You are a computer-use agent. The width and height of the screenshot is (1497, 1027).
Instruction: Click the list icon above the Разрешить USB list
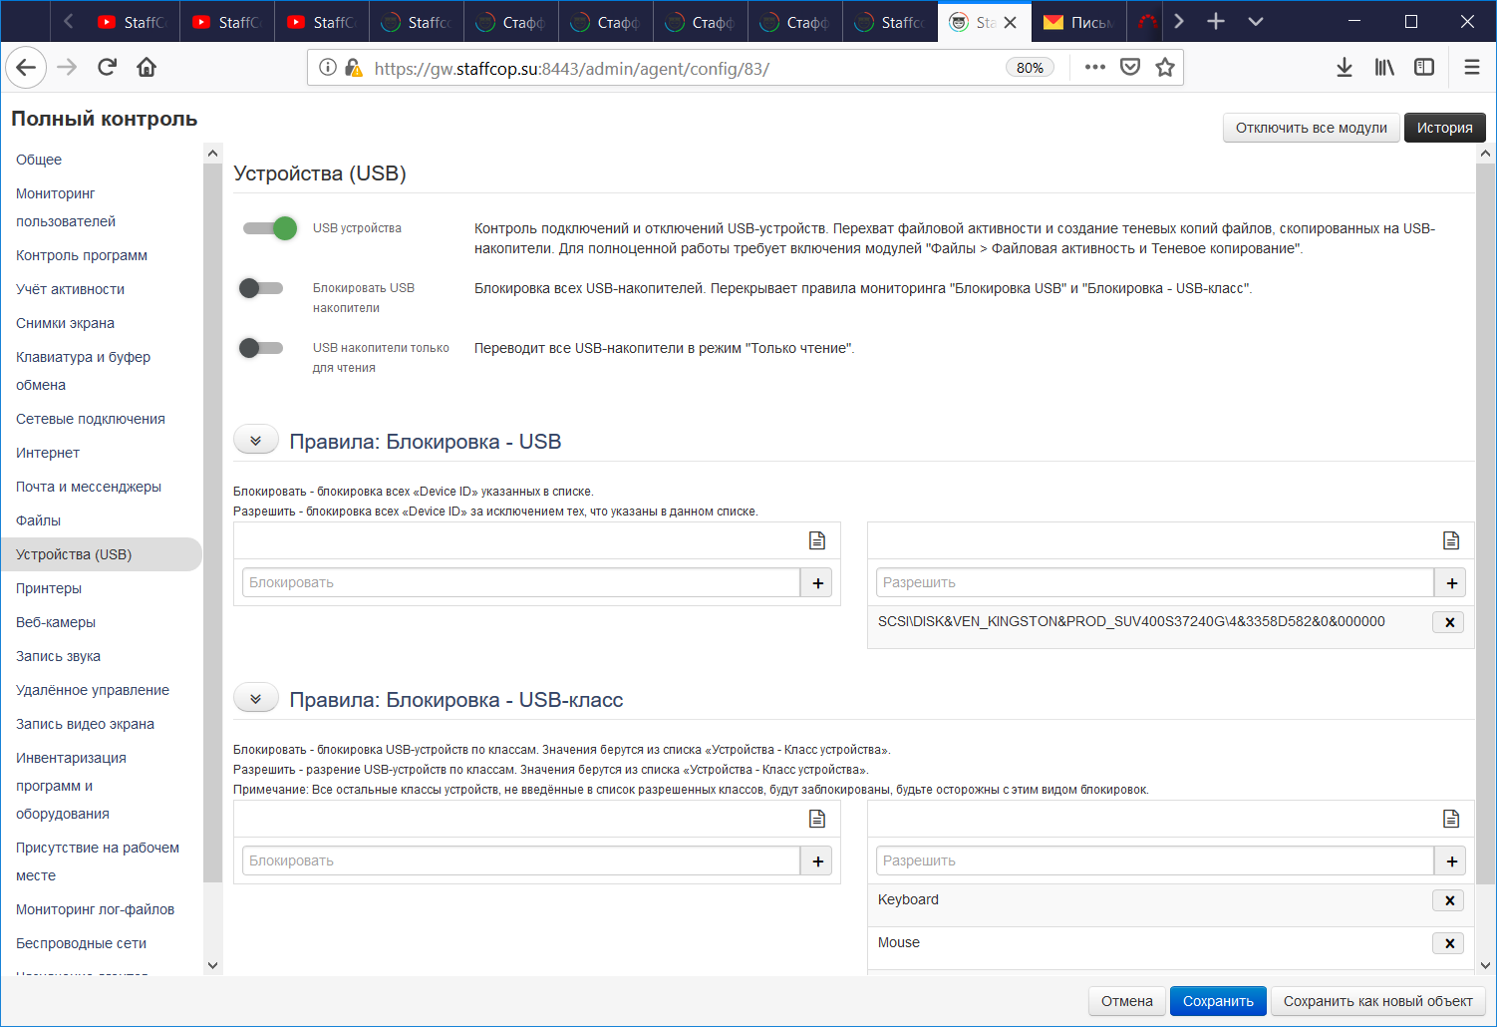pyautogui.click(x=1450, y=539)
